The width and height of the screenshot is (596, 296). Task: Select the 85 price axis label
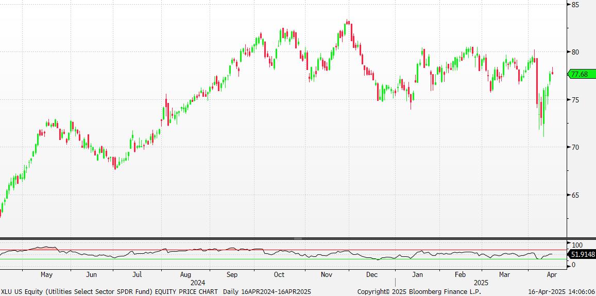pos(575,5)
